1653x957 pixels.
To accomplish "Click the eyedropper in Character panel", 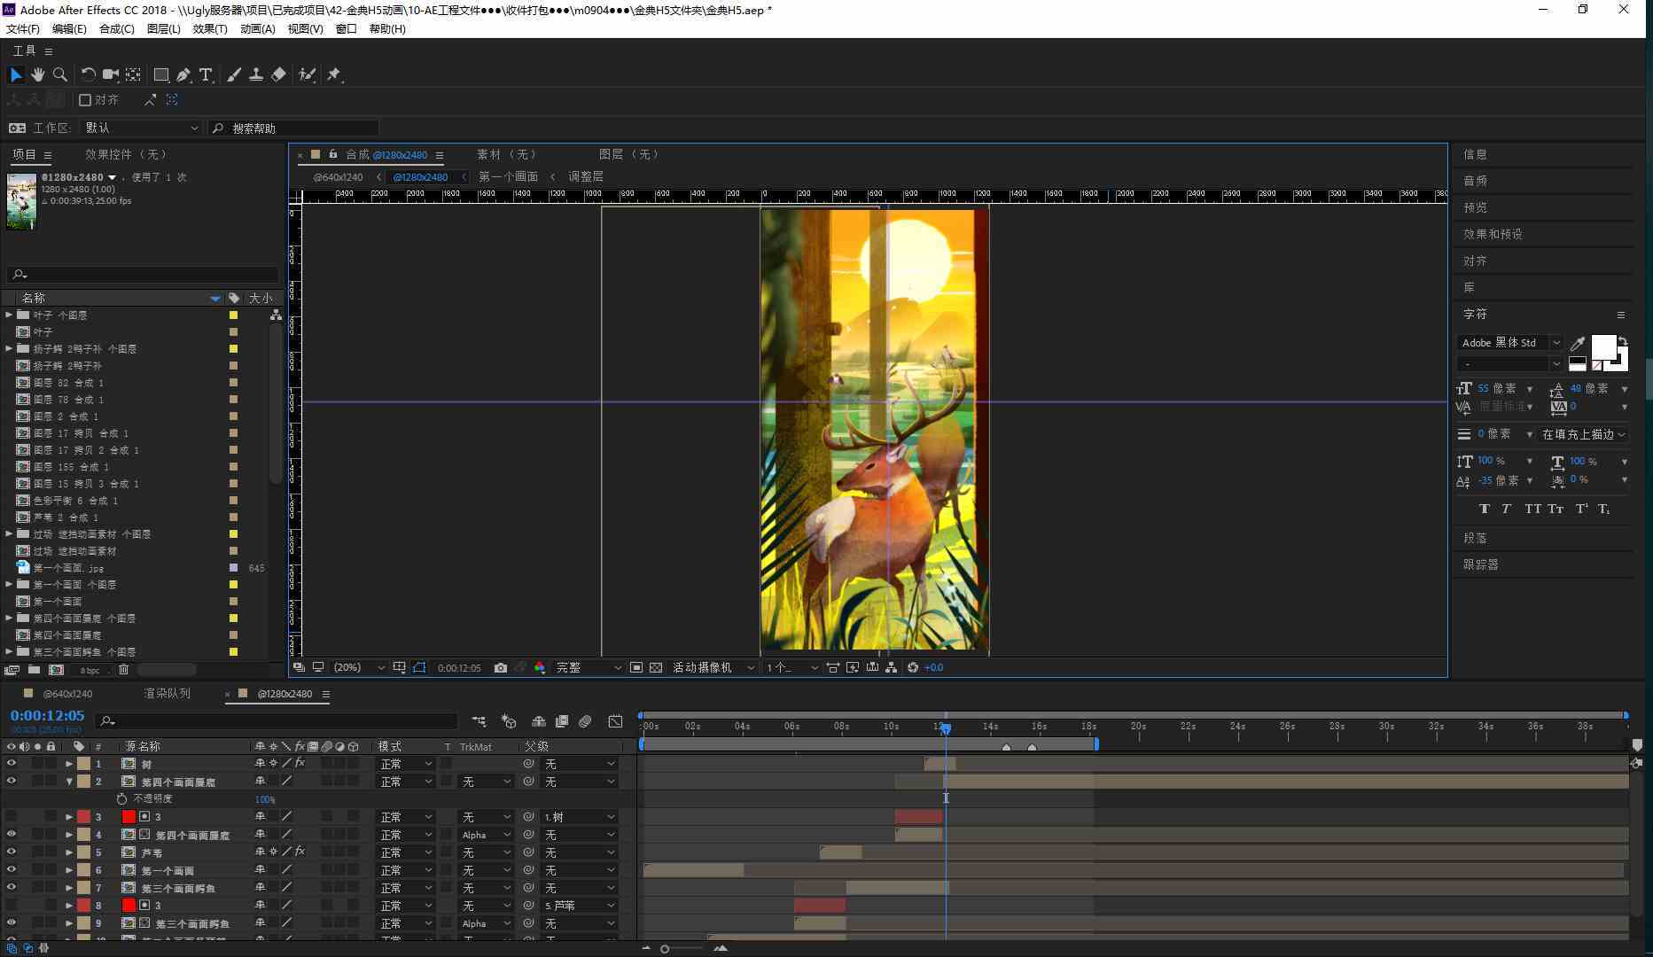I will (x=1578, y=344).
